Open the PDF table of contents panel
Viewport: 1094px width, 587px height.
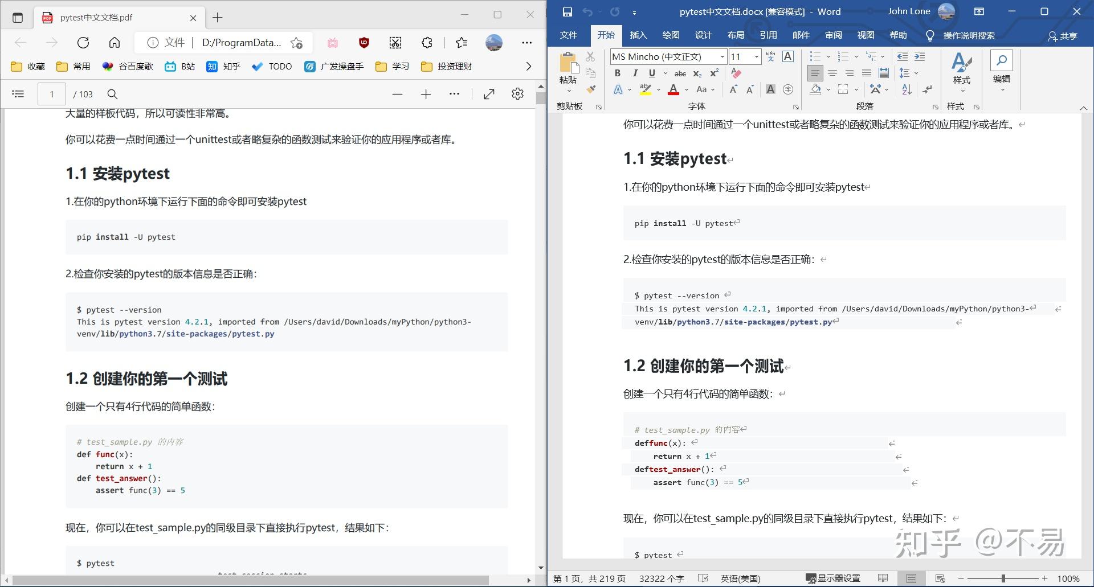click(18, 93)
